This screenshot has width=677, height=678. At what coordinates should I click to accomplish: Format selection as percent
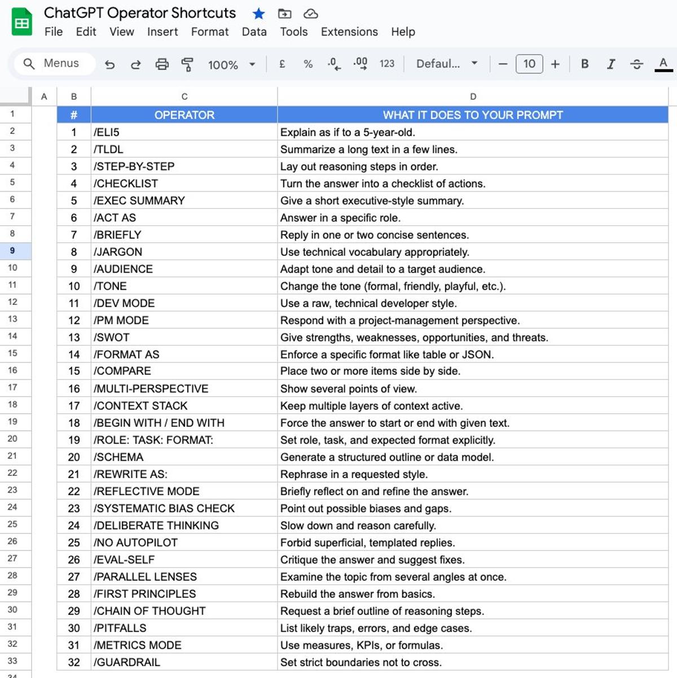pos(307,64)
